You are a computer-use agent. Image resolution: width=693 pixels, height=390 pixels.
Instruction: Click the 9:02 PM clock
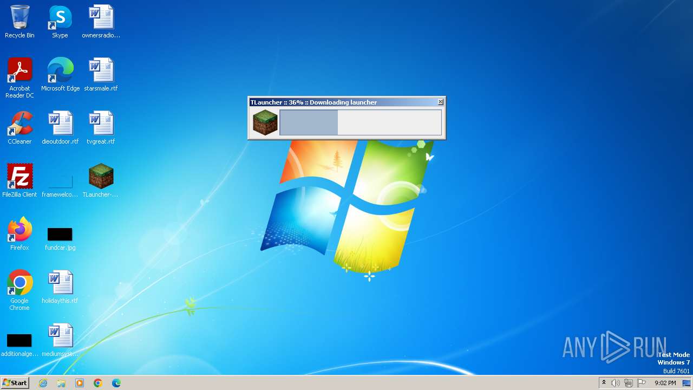click(665, 383)
